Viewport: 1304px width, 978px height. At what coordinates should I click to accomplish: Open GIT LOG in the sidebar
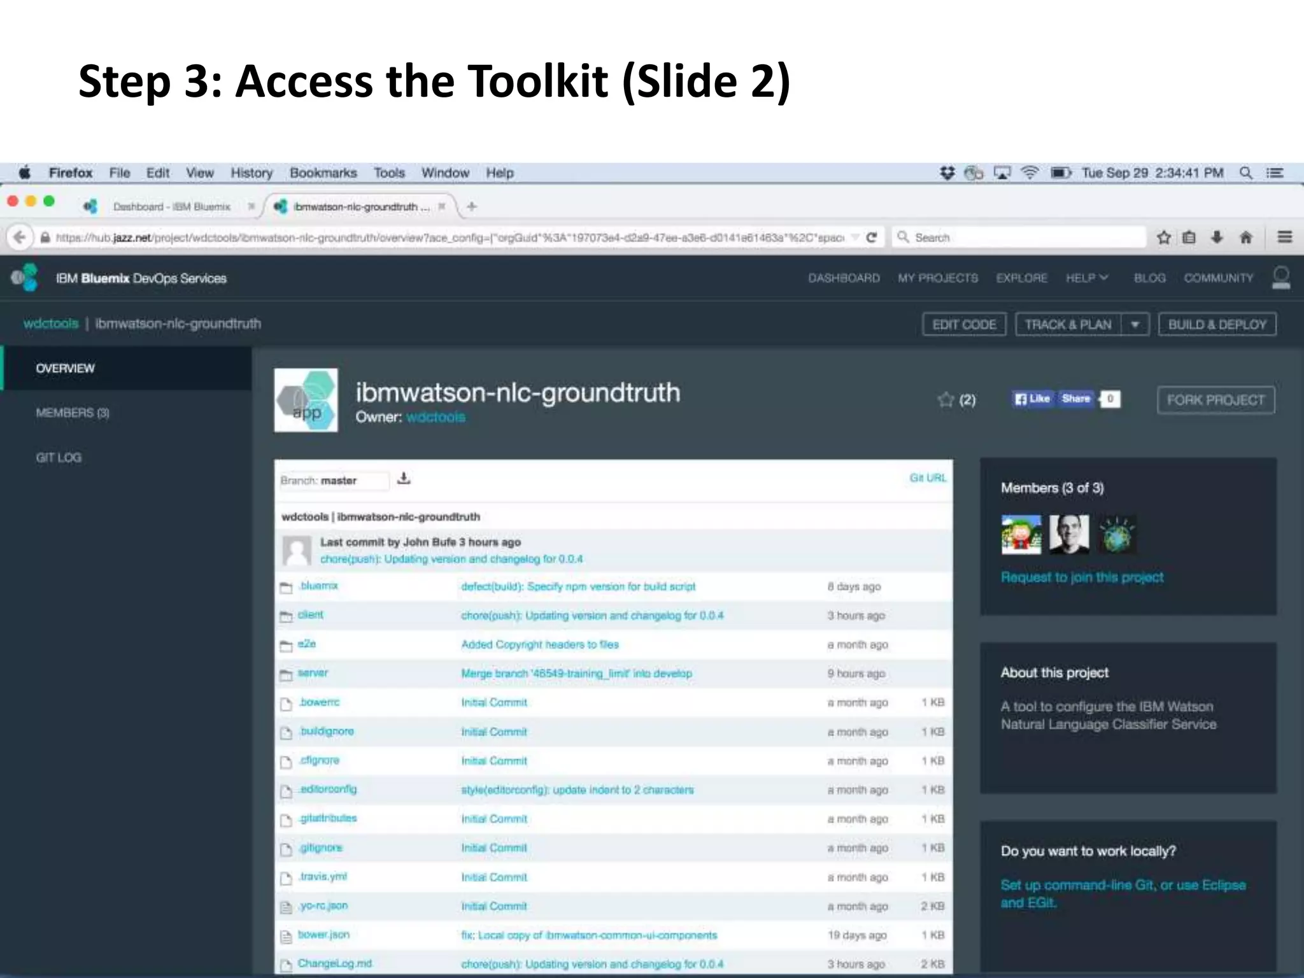tap(59, 457)
